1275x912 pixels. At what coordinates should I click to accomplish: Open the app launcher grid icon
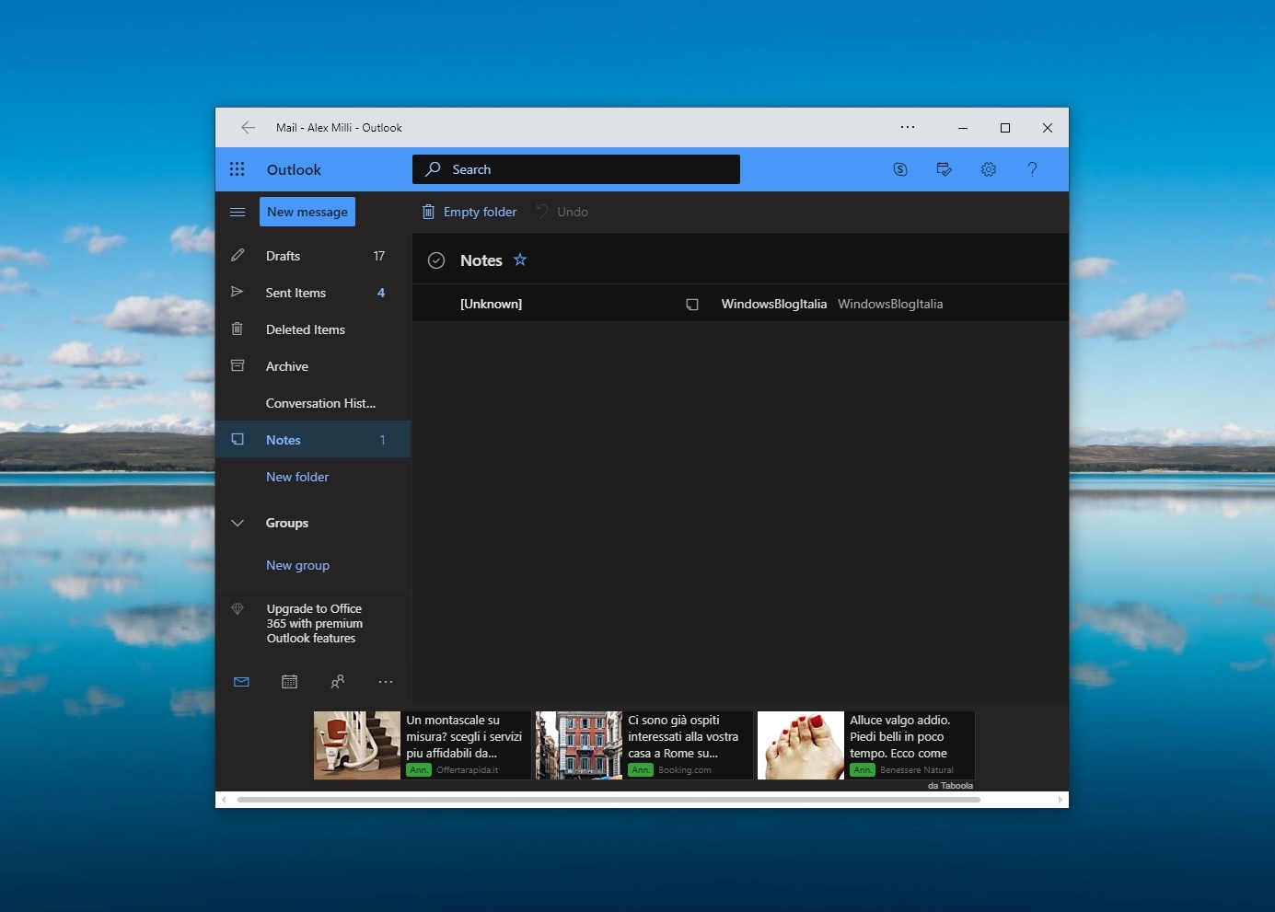(x=237, y=169)
